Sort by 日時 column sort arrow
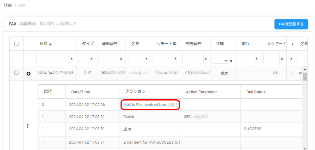The width and height of the screenshot is (315, 150). pos(50,44)
